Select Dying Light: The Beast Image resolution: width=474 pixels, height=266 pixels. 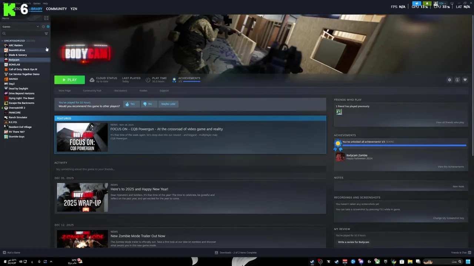point(21,98)
